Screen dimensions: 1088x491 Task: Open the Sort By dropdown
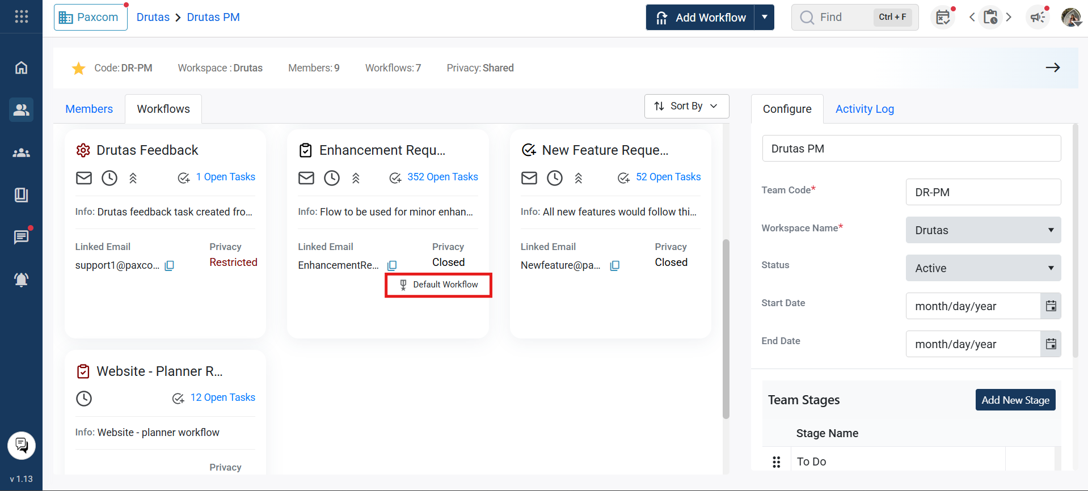686,106
